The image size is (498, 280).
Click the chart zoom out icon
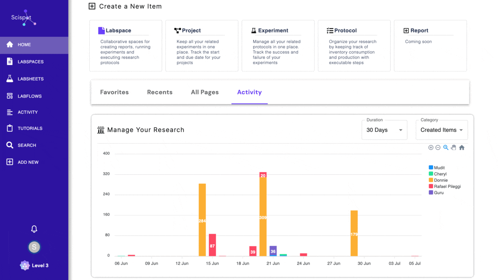438,148
